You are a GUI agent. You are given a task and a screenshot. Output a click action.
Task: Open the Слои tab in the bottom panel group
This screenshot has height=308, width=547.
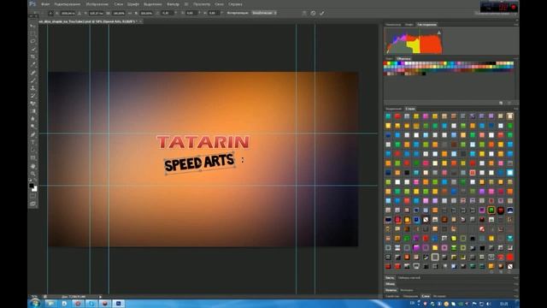point(426,296)
